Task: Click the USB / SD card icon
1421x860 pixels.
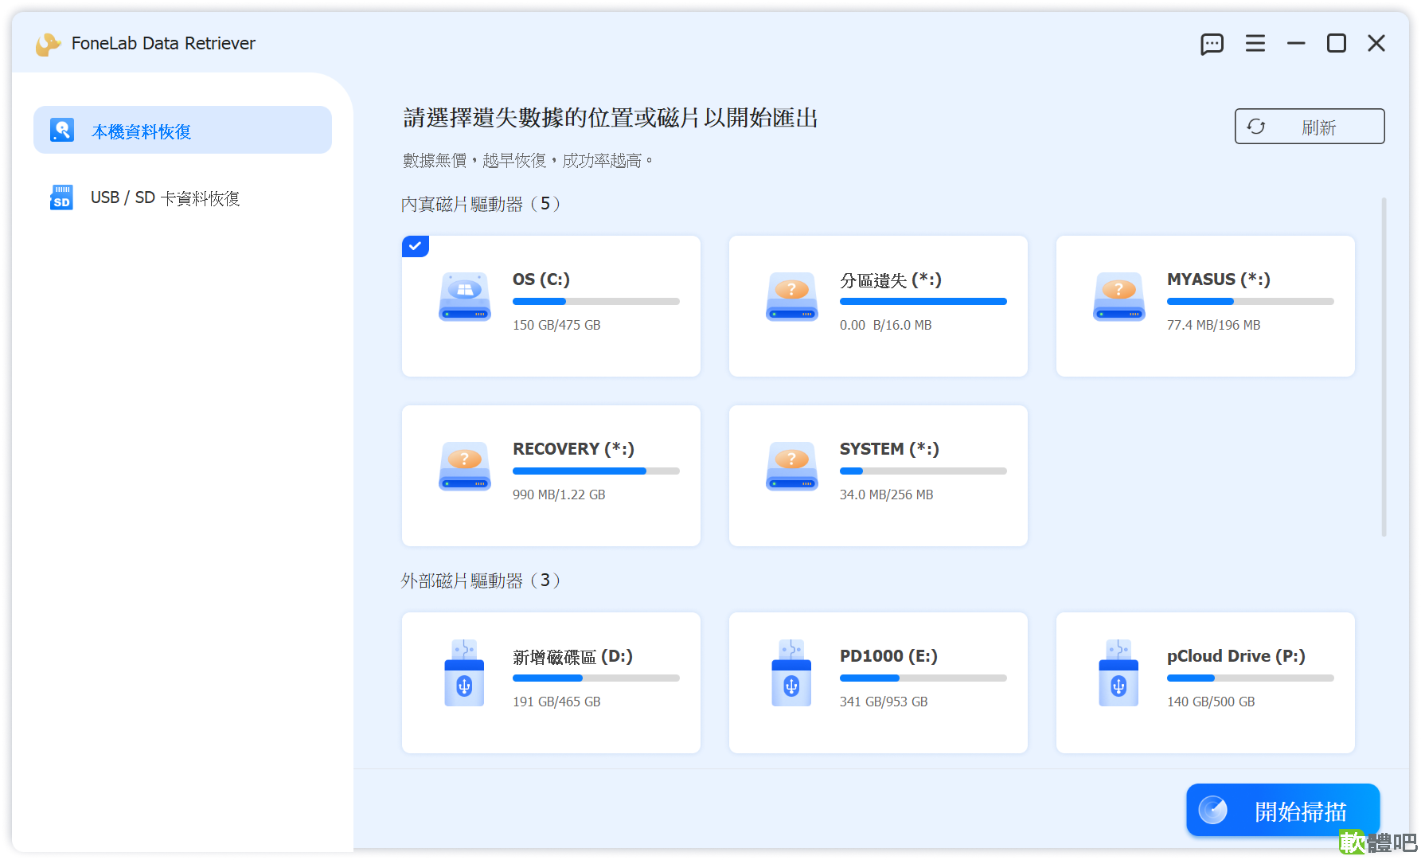Action: pyautogui.click(x=61, y=197)
